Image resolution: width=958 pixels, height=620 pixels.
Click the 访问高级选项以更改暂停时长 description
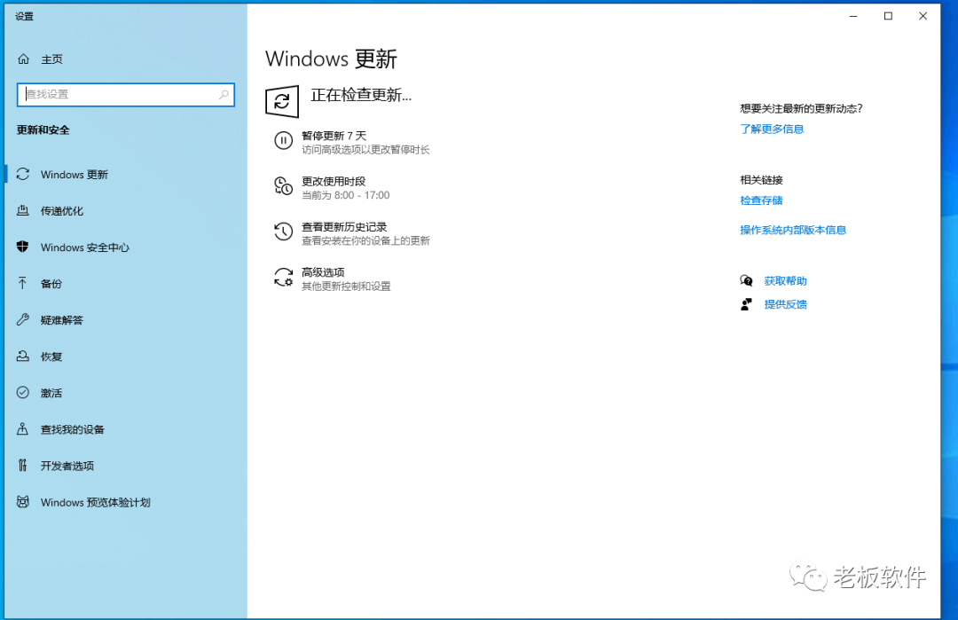pos(365,150)
